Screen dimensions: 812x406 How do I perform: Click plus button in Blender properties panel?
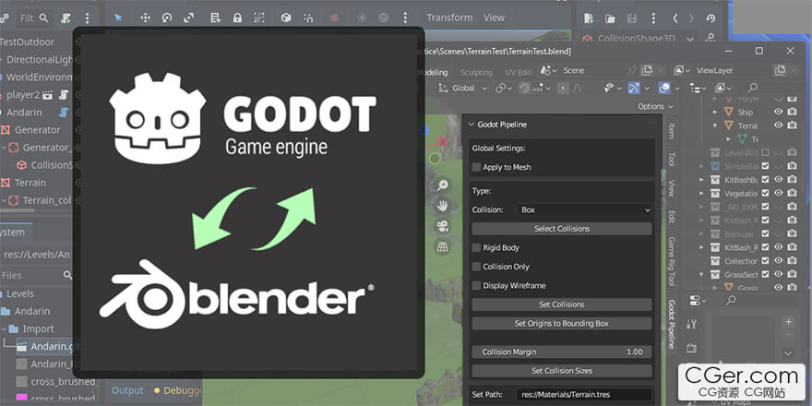(x=788, y=322)
